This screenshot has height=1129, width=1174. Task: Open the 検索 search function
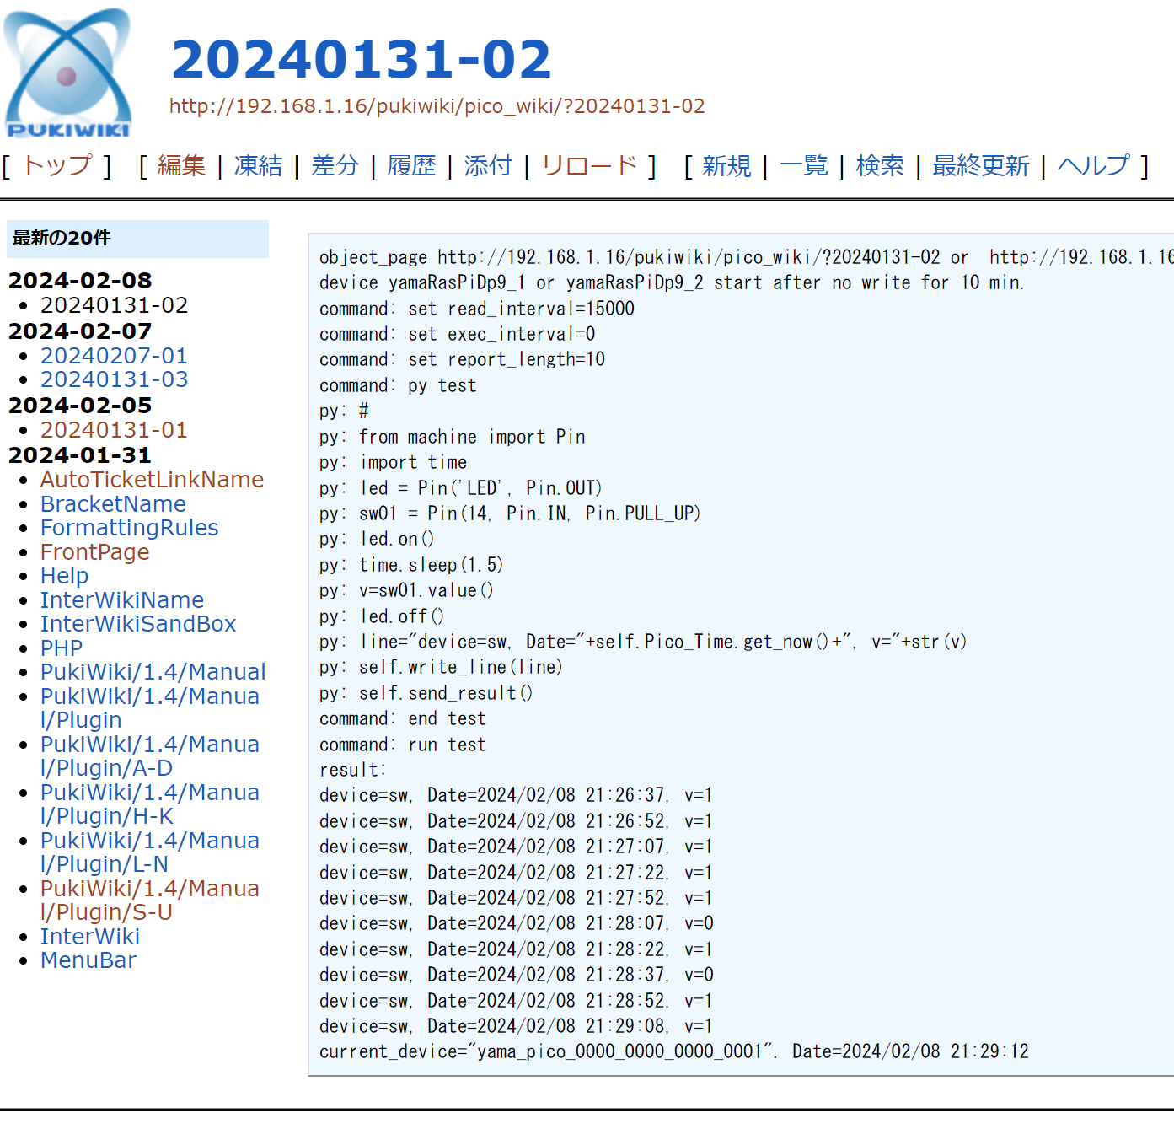point(880,166)
